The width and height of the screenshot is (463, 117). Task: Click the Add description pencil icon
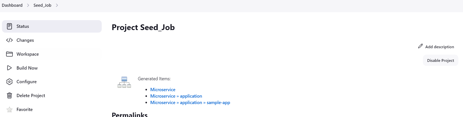pyautogui.click(x=420, y=46)
